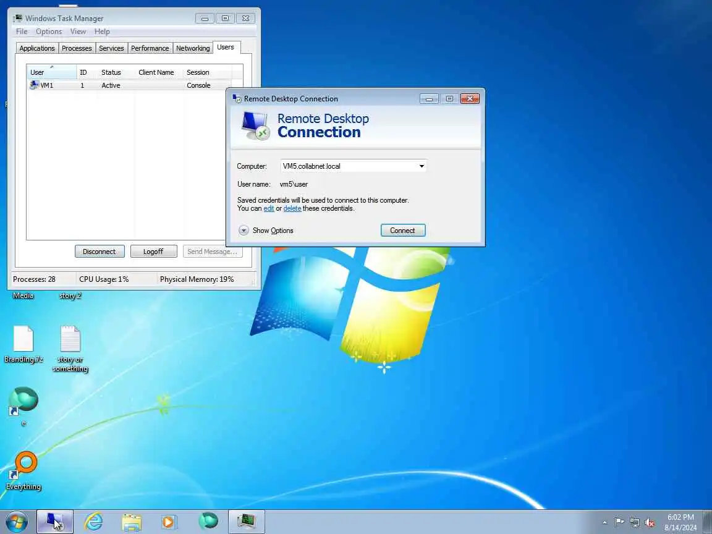This screenshot has width=712, height=534.
Task: Expand Show Options in Remote Desktop Connection
Action: pyautogui.click(x=266, y=230)
